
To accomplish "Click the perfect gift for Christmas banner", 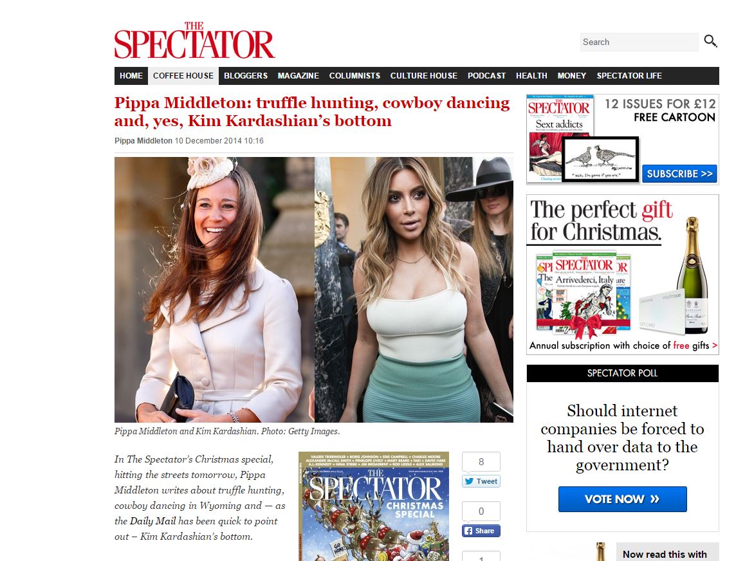I will [x=622, y=275].
